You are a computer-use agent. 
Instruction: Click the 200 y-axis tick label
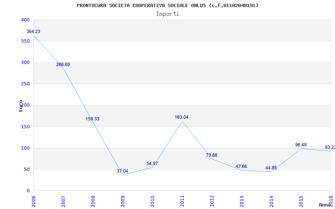tap(25, 105)
